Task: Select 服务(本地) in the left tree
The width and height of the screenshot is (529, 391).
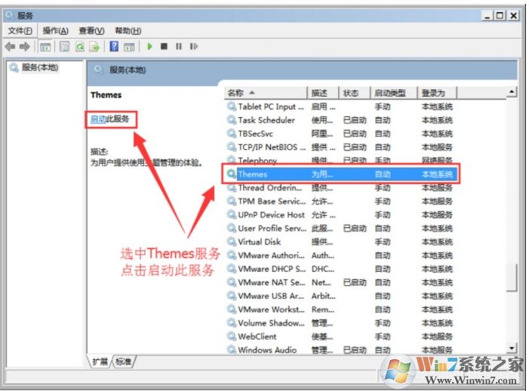Action: pos(40,67)
